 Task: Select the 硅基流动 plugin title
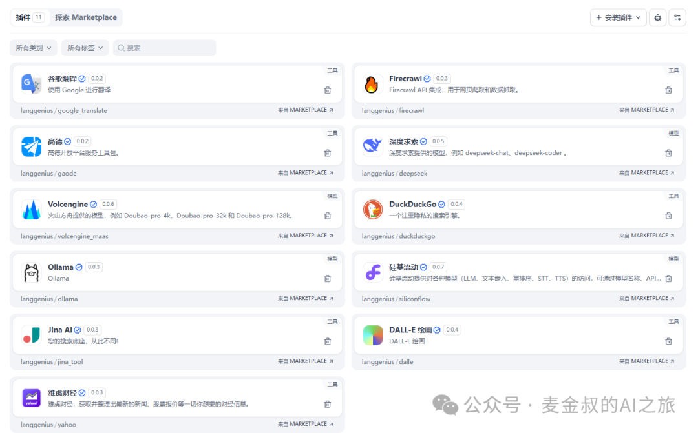403,267
